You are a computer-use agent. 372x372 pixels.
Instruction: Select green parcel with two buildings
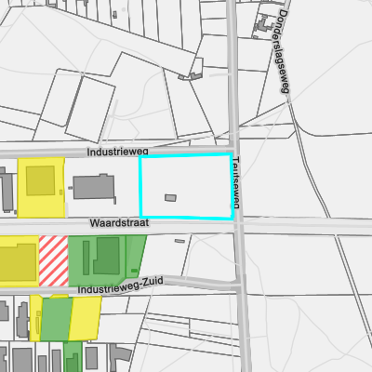point(97,260)
